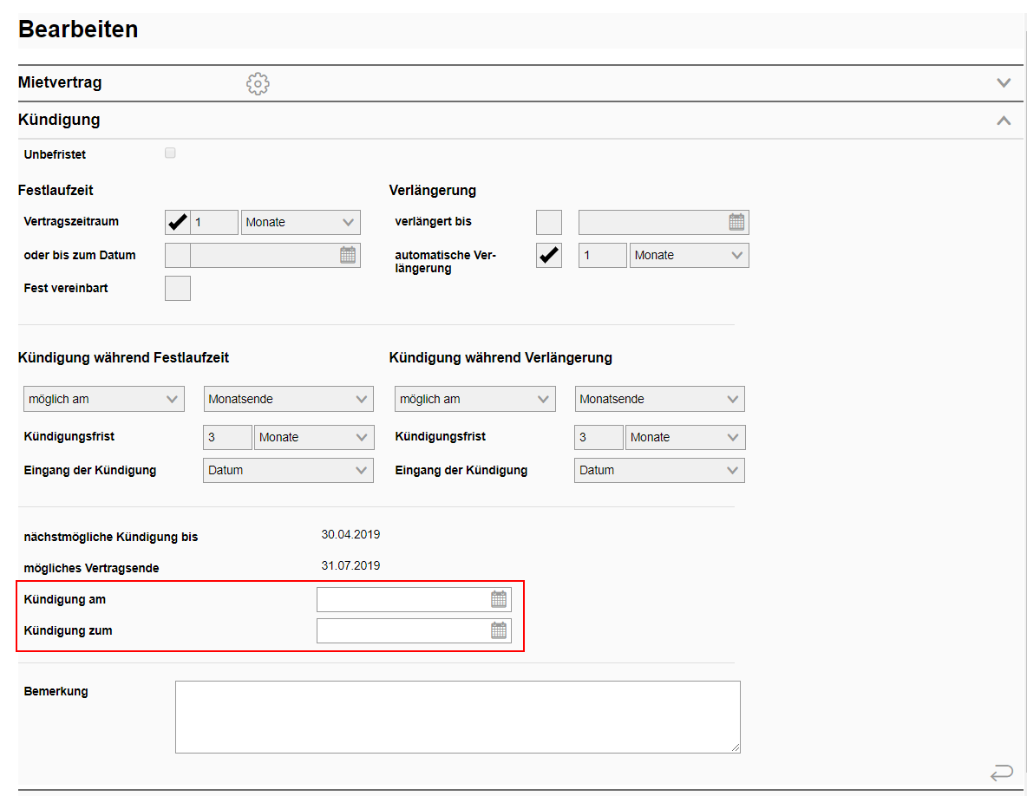Click the return arrow icon at bottom right
This screenshot has width=1027, height=796.
tap(1001, 772)
